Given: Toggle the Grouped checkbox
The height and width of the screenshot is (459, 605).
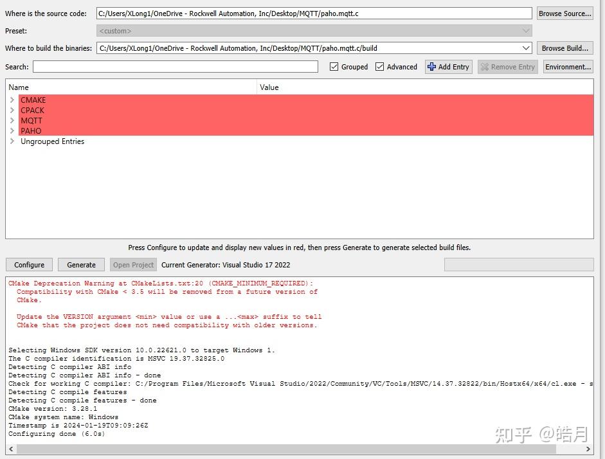Looking at the screenshot, I should (x=334, y=67).
